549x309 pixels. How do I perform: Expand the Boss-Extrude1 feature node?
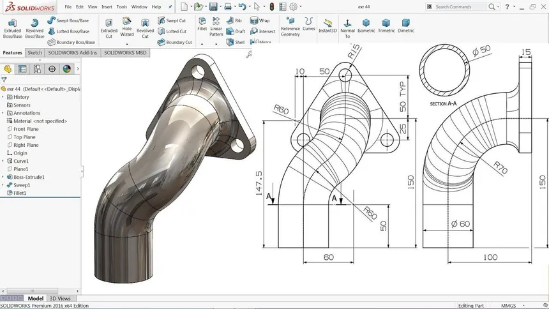coord(3,177)
